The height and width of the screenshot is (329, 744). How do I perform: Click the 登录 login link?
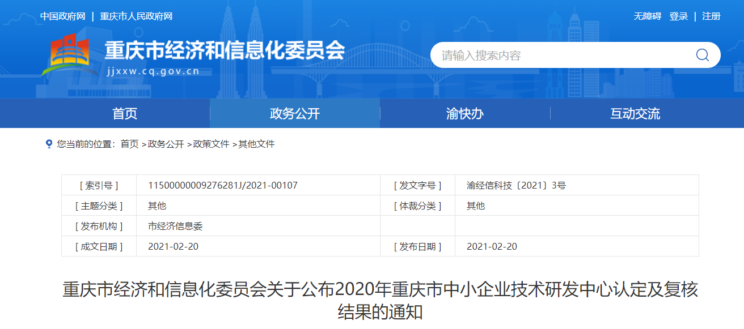[678, 16]
